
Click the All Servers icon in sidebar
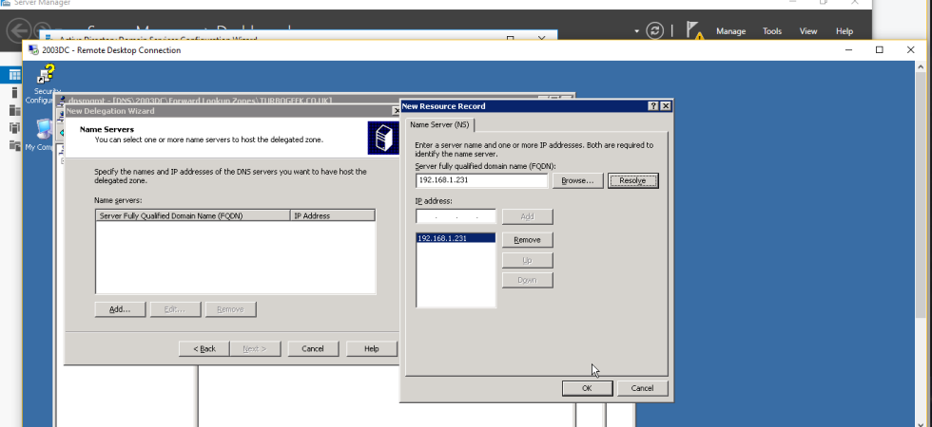(14, 110)
